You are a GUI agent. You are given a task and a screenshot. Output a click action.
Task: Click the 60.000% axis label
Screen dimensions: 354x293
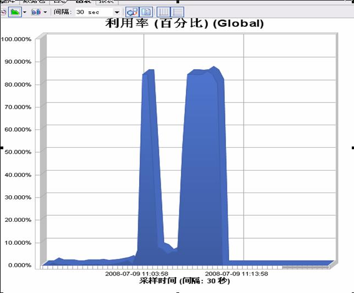(x=18, y=129)
